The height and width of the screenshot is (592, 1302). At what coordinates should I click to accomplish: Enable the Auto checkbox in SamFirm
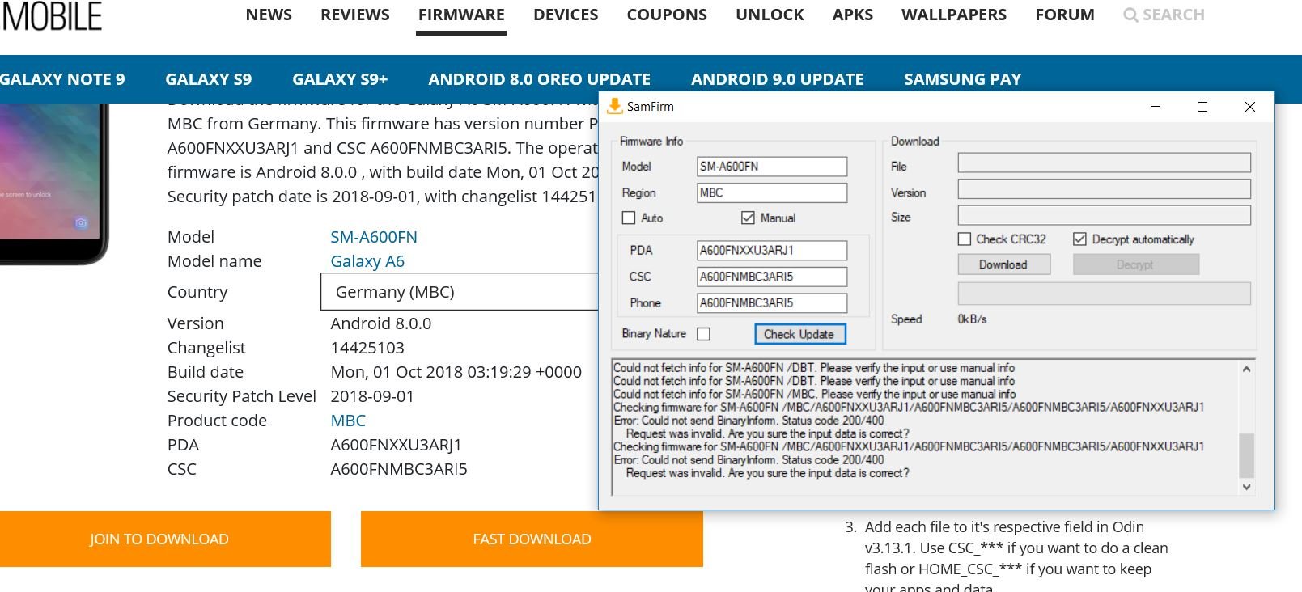point(629,218)
